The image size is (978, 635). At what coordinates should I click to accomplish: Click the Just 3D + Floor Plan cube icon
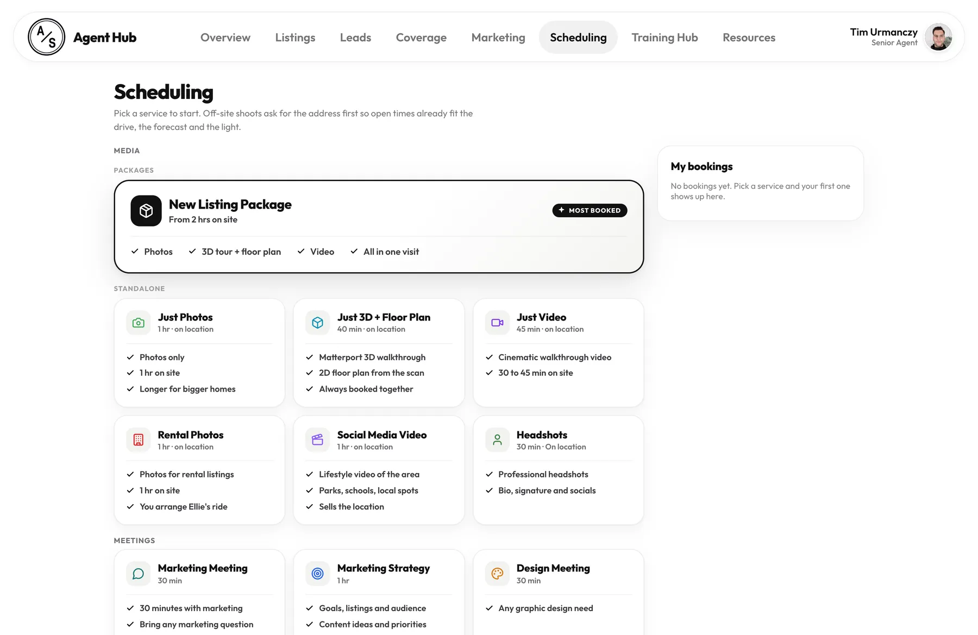318,323
